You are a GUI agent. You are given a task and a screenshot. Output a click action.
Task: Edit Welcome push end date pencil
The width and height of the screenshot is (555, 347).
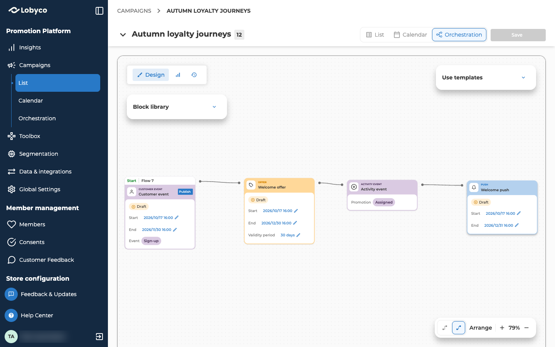tap(517, 225)
